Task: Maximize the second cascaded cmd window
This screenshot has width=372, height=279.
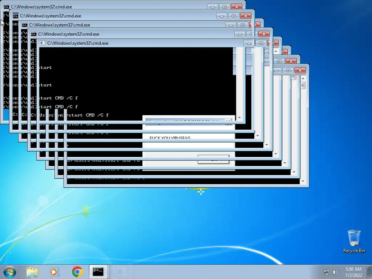Action: tap(234, 16)
